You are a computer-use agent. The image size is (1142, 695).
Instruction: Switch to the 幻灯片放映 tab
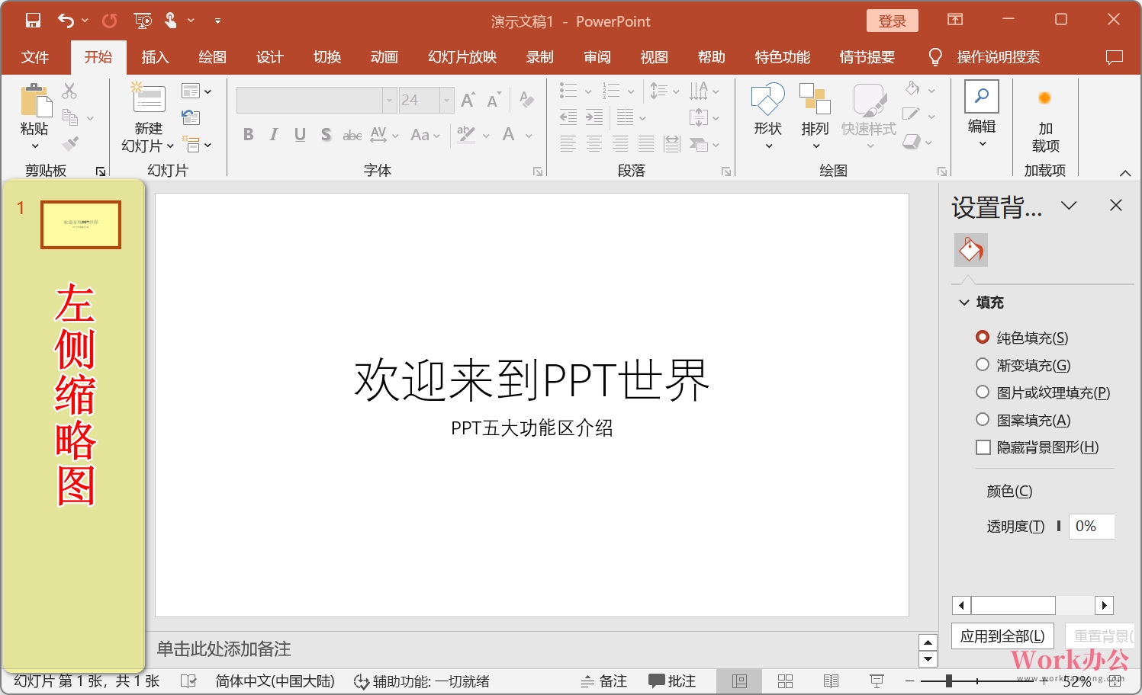click(x=462, y=57)
